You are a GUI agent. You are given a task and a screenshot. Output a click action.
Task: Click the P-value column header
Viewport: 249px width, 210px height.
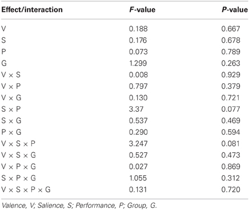(235, 10)
